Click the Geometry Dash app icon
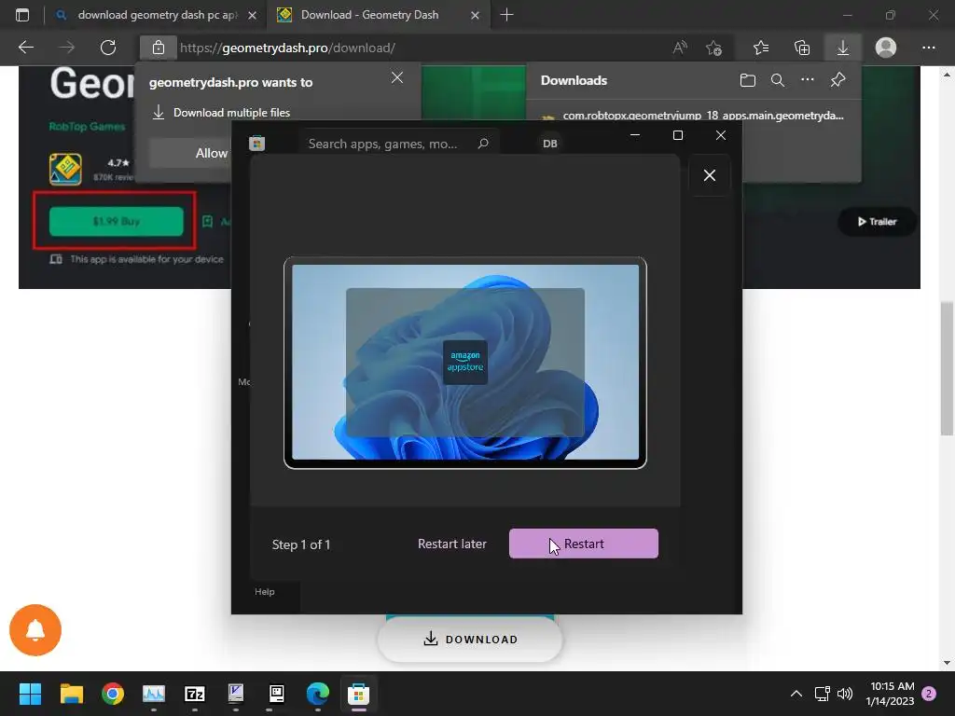Viewport: 955px width, 716px height. pyautogui.click(x=65, y=169)
